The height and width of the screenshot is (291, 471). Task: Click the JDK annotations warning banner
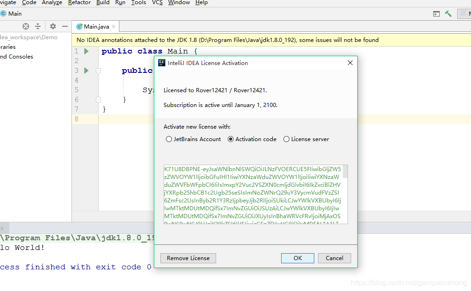(x=271, y=40)
